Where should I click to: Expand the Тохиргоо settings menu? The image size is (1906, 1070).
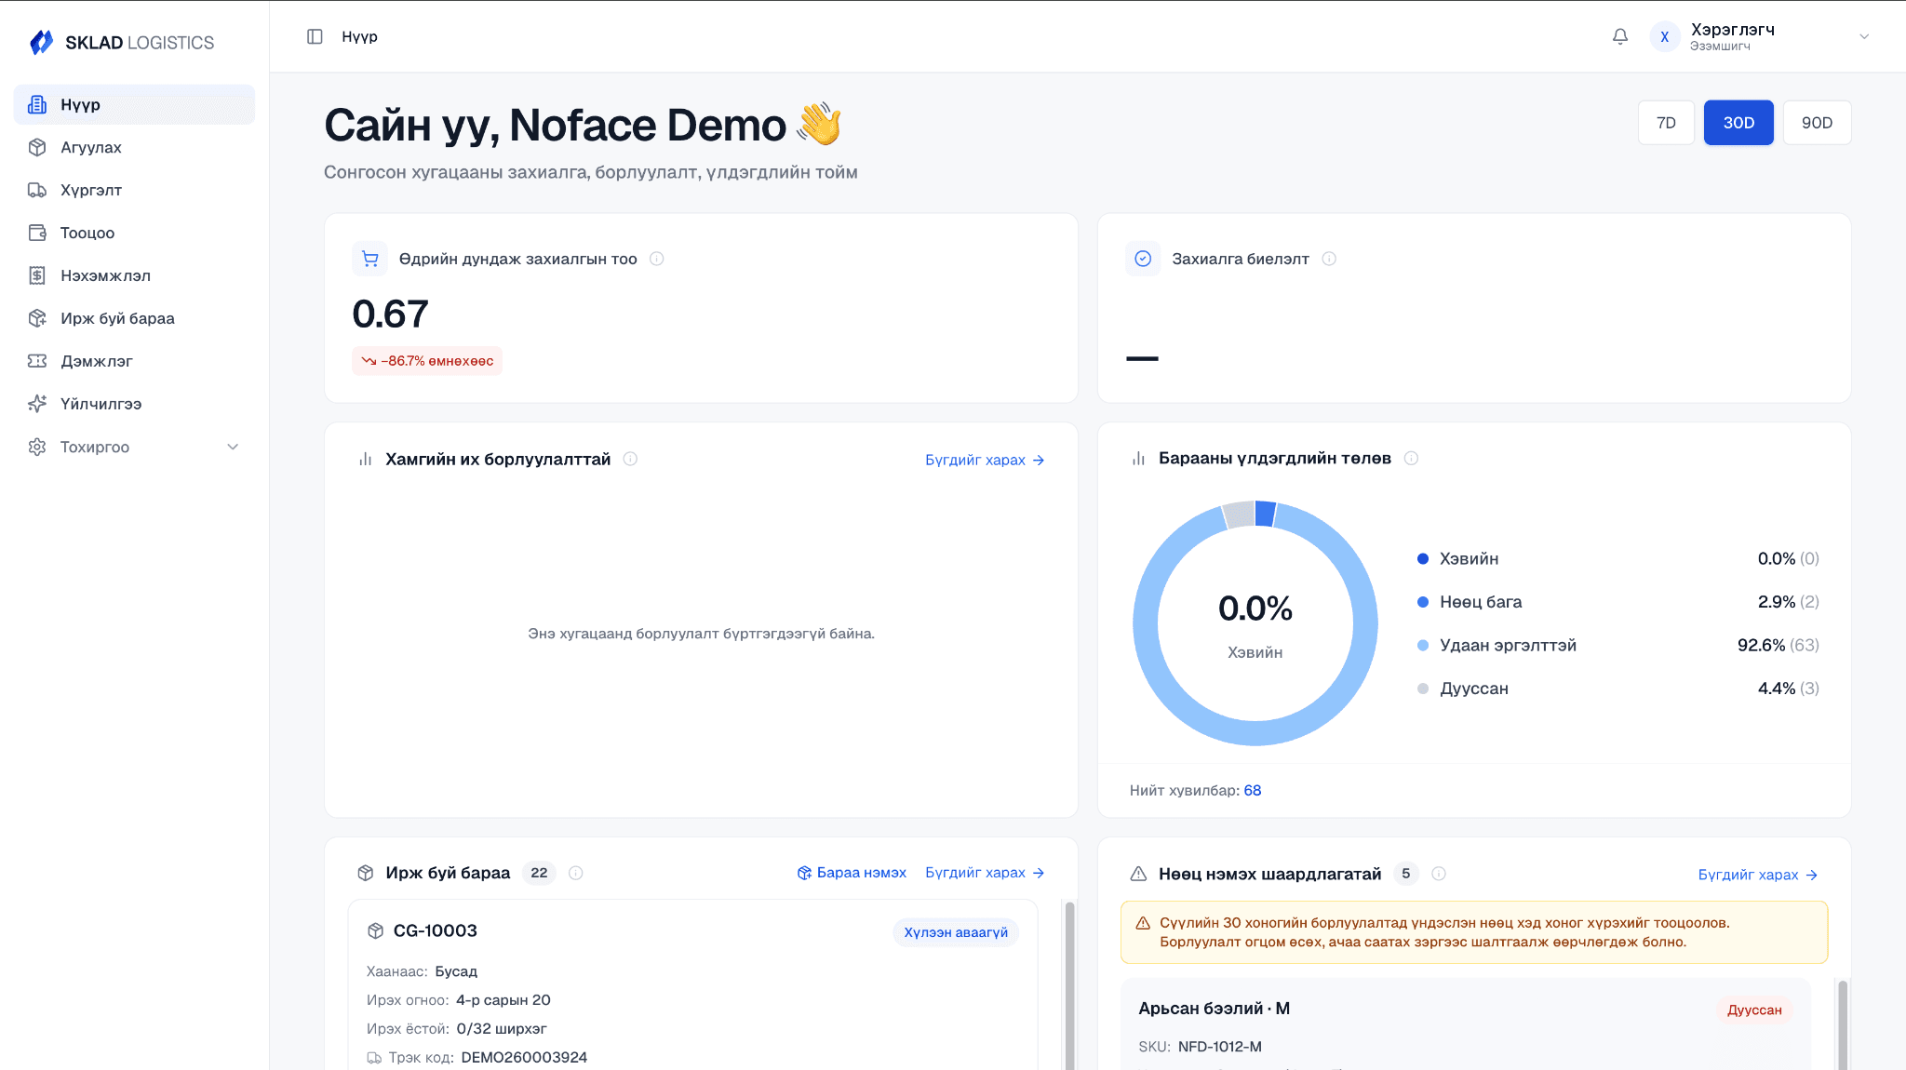coord(134,447)
